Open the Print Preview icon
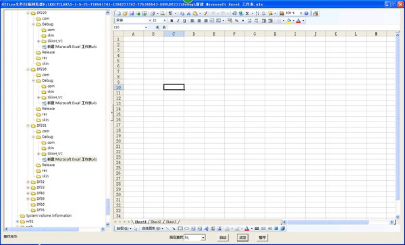 click(x=162, y=13)
